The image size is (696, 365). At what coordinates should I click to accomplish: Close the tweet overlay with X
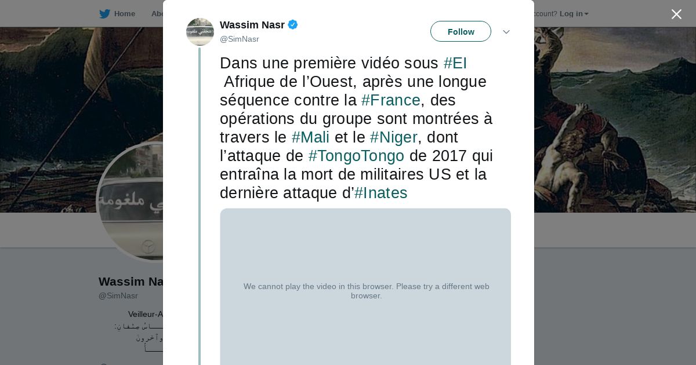676,14
